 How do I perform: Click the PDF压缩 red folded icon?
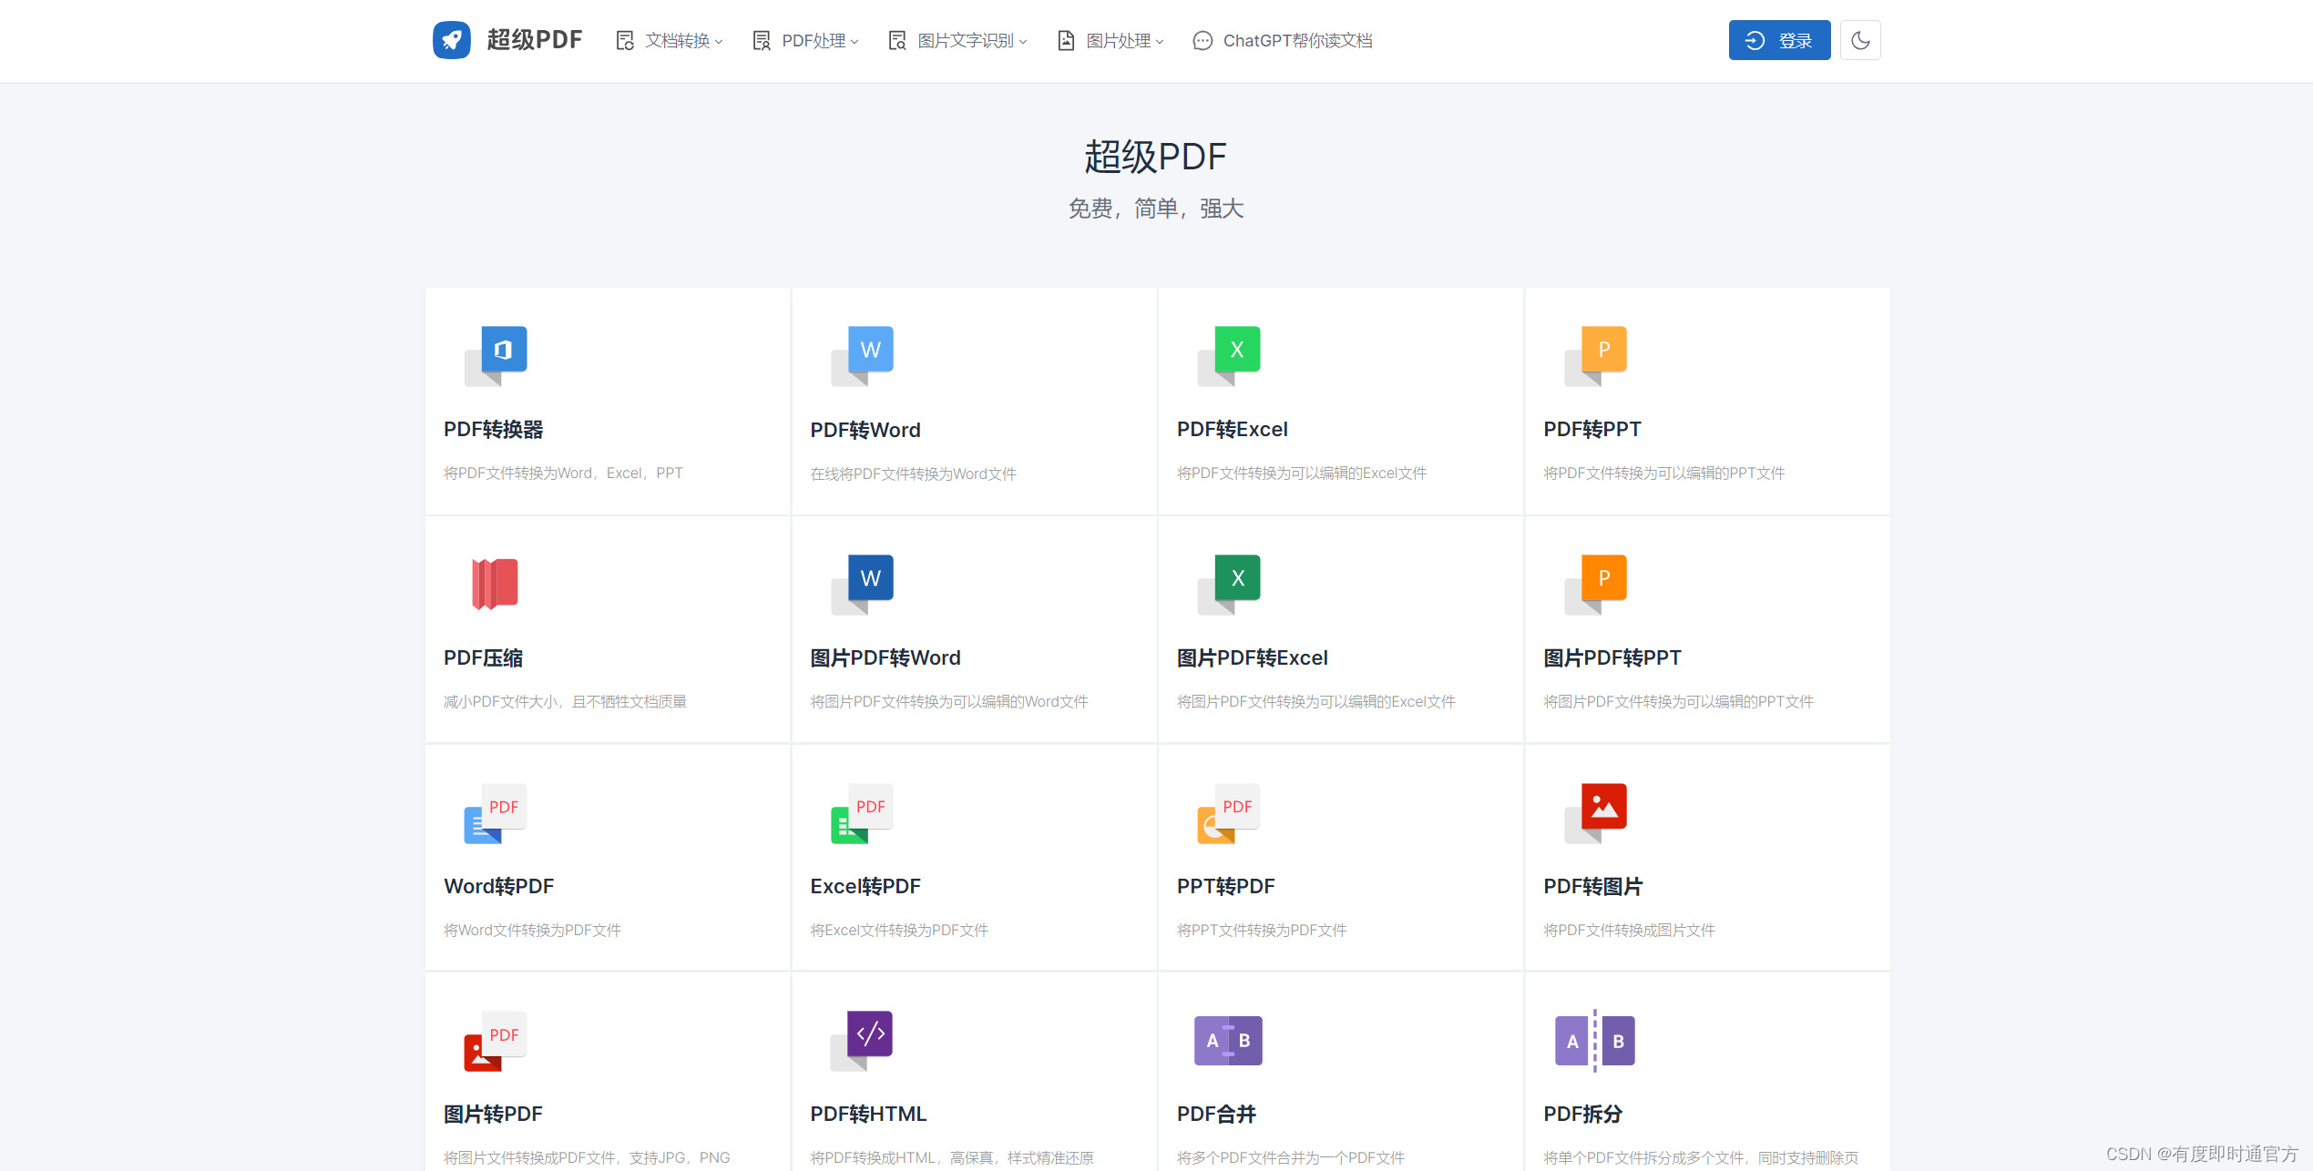(x=495, y=584)
